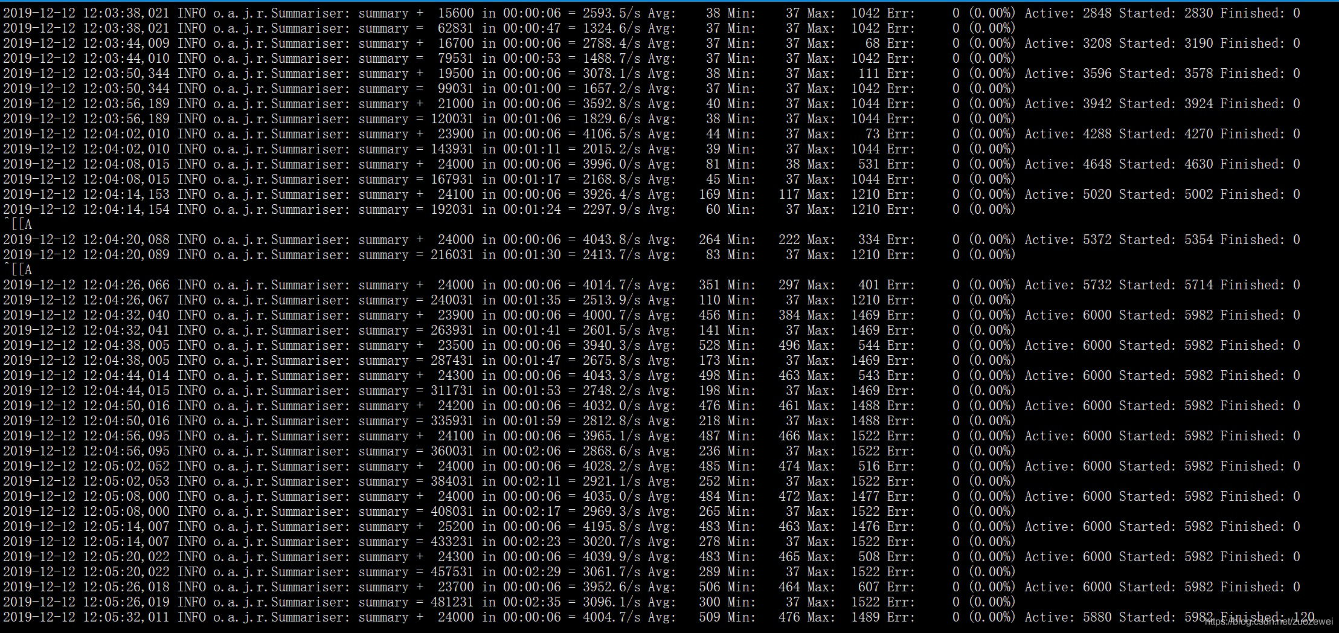Select cumulative total 240031
Image resolution: width=1339 pixels, height=633 pixels.
[x=452, y=300]
